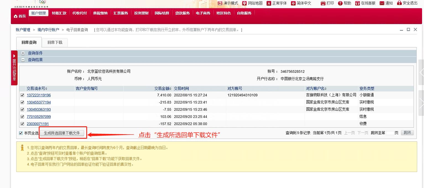Open the 通知 notifications icon
Screen dimensions: 424x188
pos(386,4)
